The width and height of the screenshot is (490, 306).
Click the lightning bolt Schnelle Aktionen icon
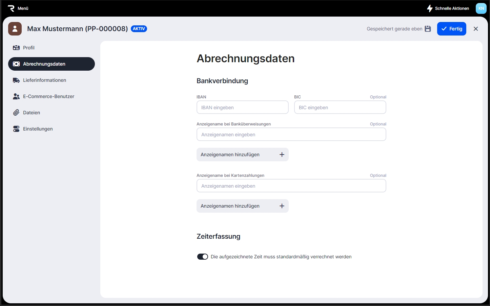pyautogui.click(x=430, y=8)
